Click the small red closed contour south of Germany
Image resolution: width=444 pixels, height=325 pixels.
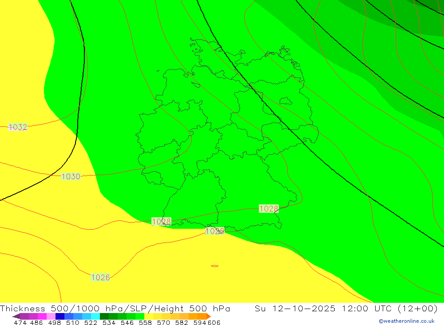click(x=214, y=266)
